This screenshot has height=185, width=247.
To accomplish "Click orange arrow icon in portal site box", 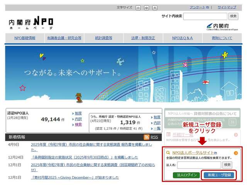I will tap(236, 153).
